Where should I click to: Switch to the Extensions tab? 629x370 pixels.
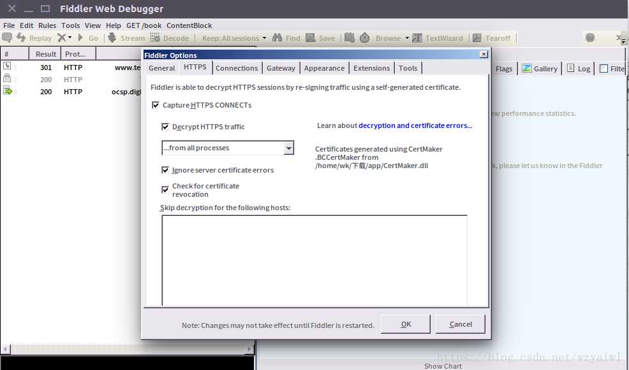pyautogui.click(x=371, y=68)
